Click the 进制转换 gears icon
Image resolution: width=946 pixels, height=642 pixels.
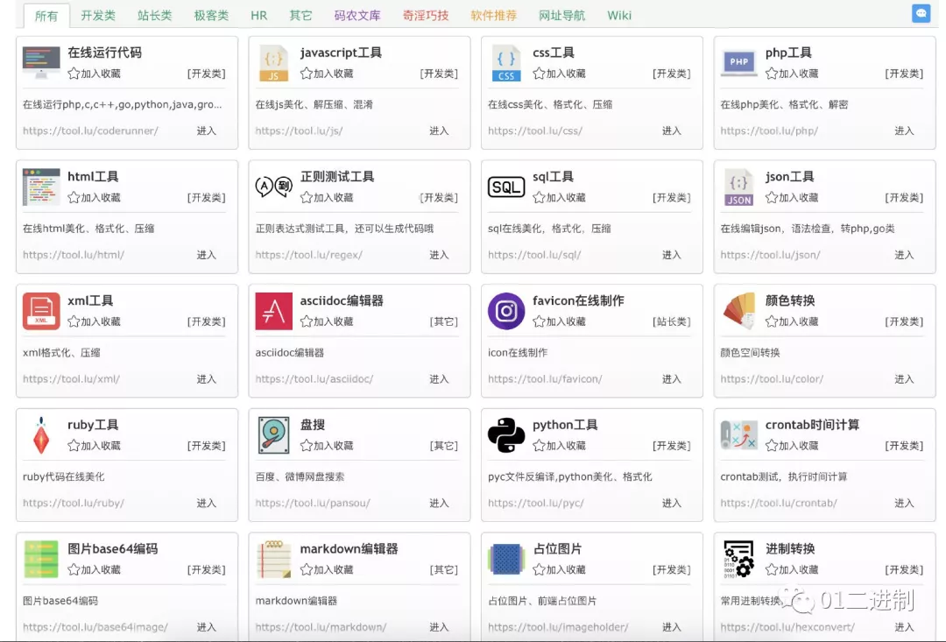(x=739, y=560)
